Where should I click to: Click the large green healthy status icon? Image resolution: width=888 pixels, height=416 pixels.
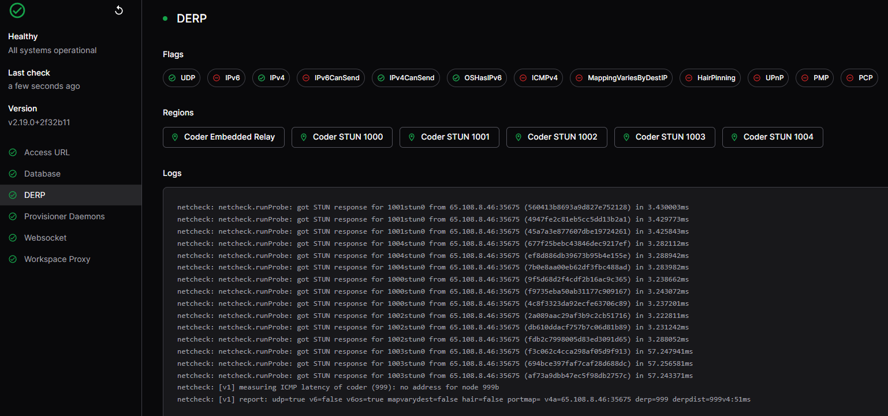point(17,10)
